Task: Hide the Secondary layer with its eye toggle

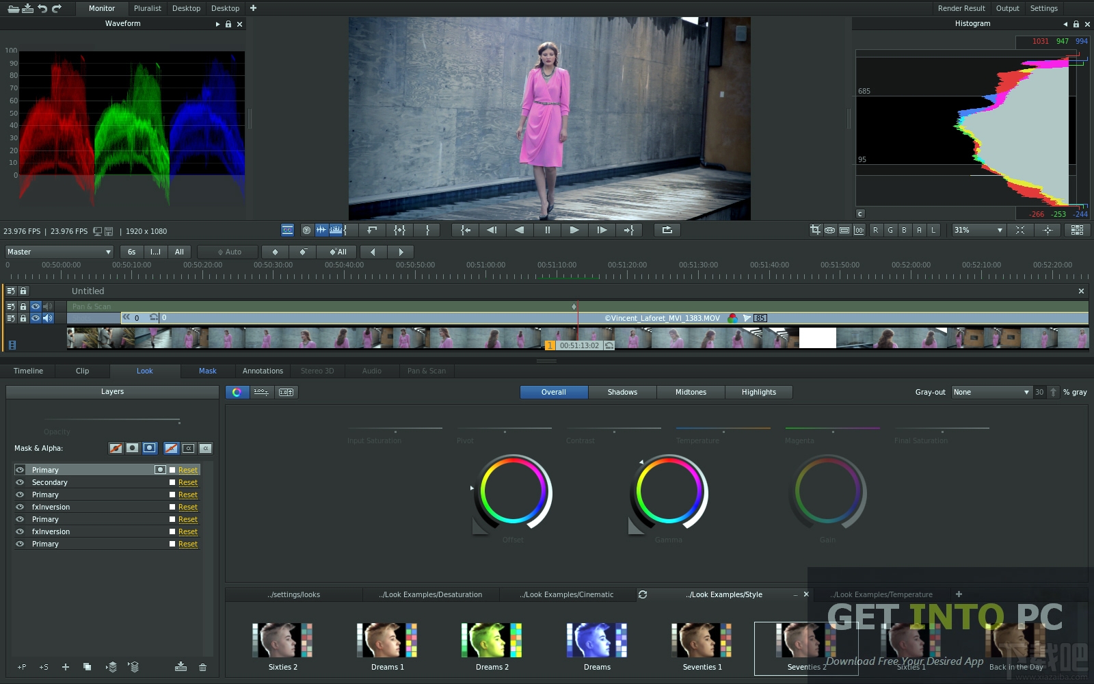Action: point(20,482)
